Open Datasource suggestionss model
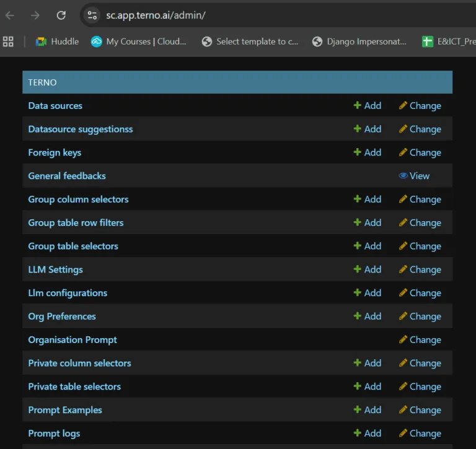This screenshot has width=476, height=449. pos(81,129)
